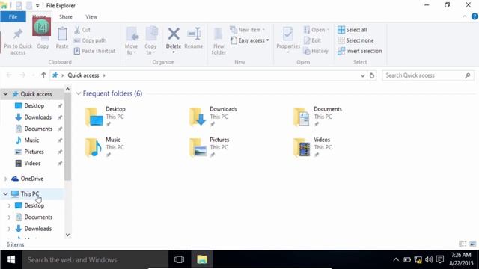Open Documents folder in Frequent folders
Viewport: 479px width, 269px height.
[x=317, y=117]
